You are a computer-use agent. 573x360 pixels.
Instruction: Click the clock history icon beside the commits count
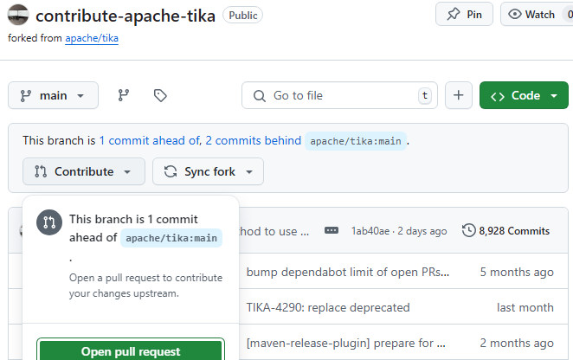click(469, 230)
